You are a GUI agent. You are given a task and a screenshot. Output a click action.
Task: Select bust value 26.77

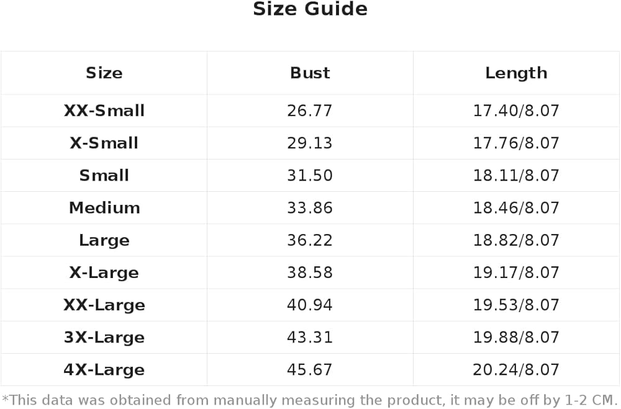tap(310, 110)
